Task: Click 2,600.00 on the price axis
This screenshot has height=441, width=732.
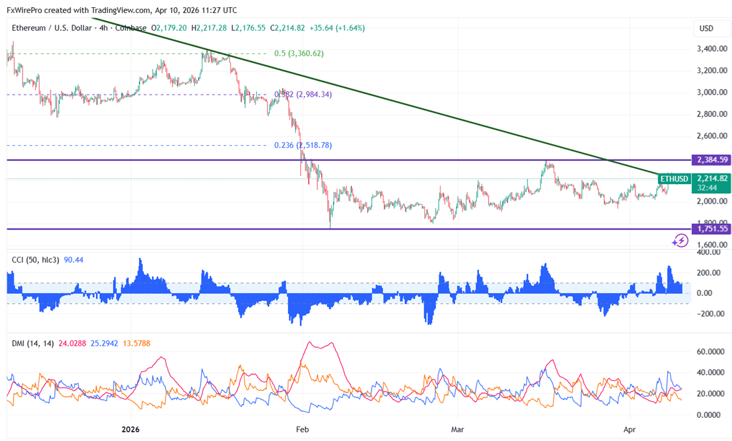Action: click(x=712, y=136)
